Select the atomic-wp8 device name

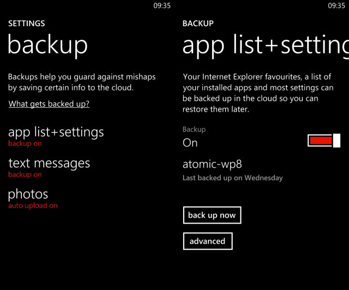point(212,164)
